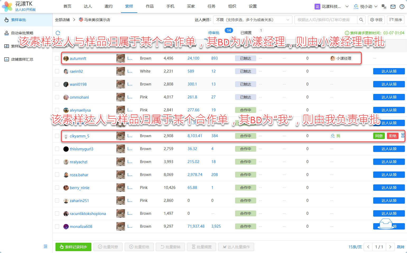Open the mail envelope icon in header

[x=393, y=7]
